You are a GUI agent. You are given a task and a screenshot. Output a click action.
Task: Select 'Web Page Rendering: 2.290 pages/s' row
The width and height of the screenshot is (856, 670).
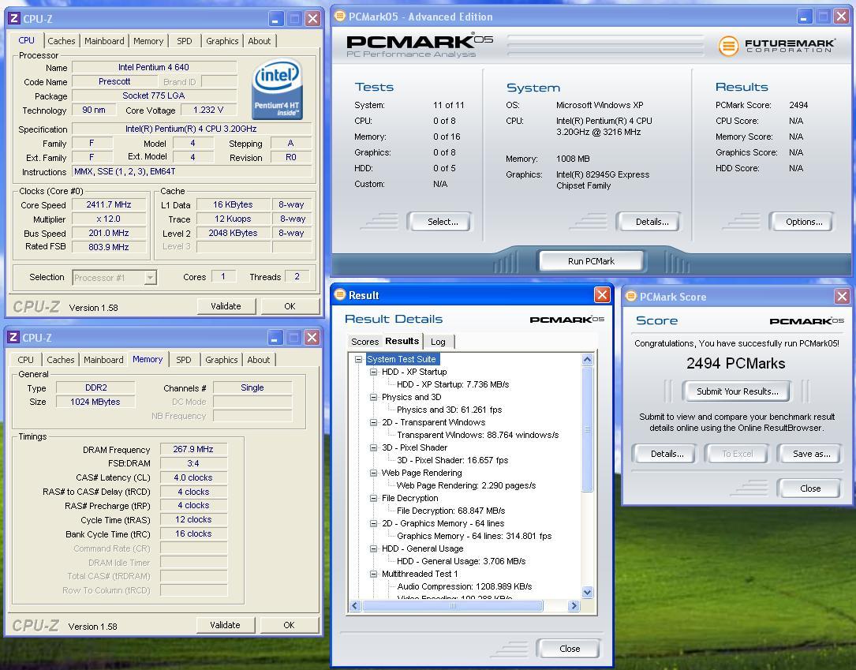point(466,485)
